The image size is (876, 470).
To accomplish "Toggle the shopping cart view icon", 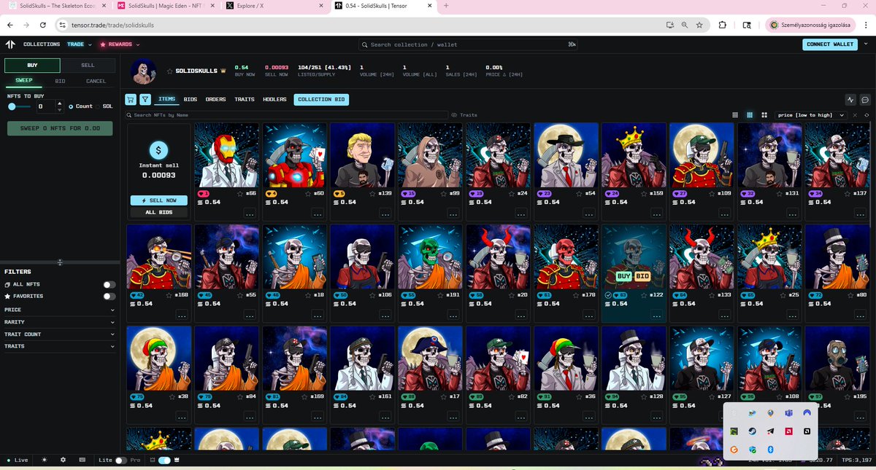I will coord(131,100).
